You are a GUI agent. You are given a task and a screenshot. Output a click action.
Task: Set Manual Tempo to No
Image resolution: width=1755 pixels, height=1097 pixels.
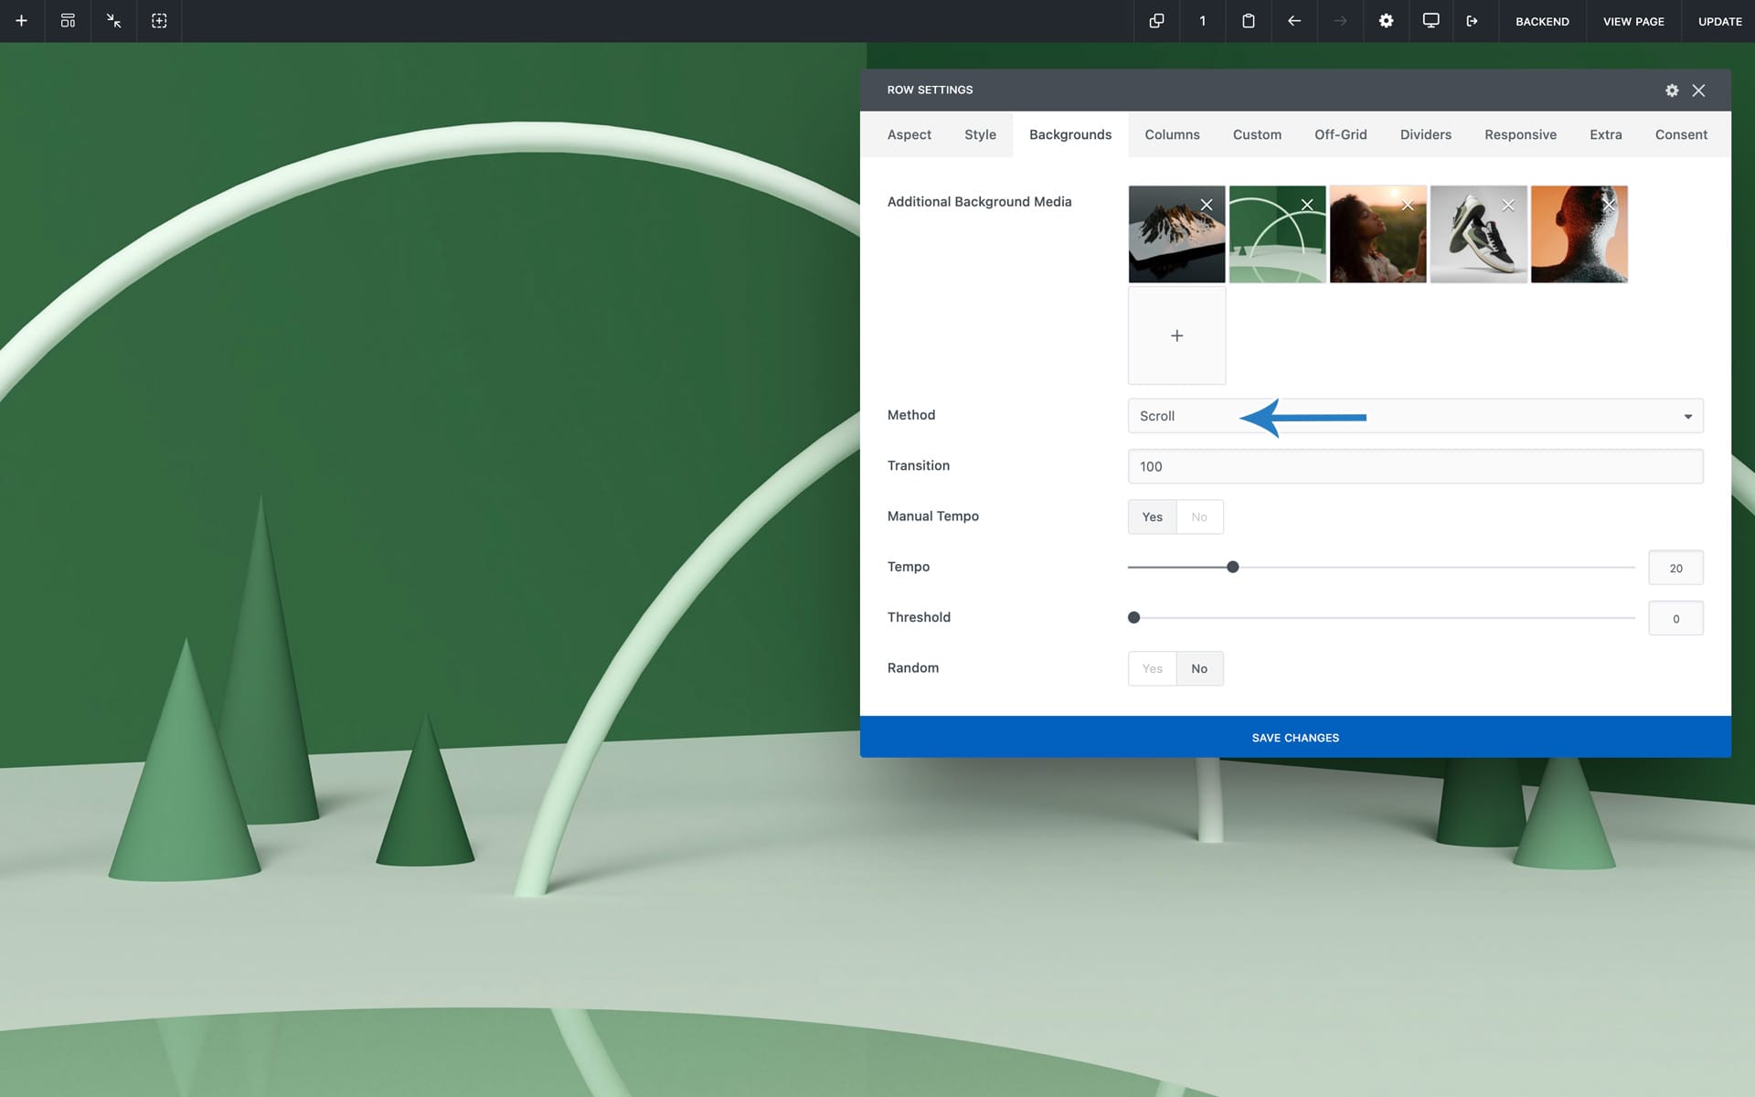[1199, 517]
